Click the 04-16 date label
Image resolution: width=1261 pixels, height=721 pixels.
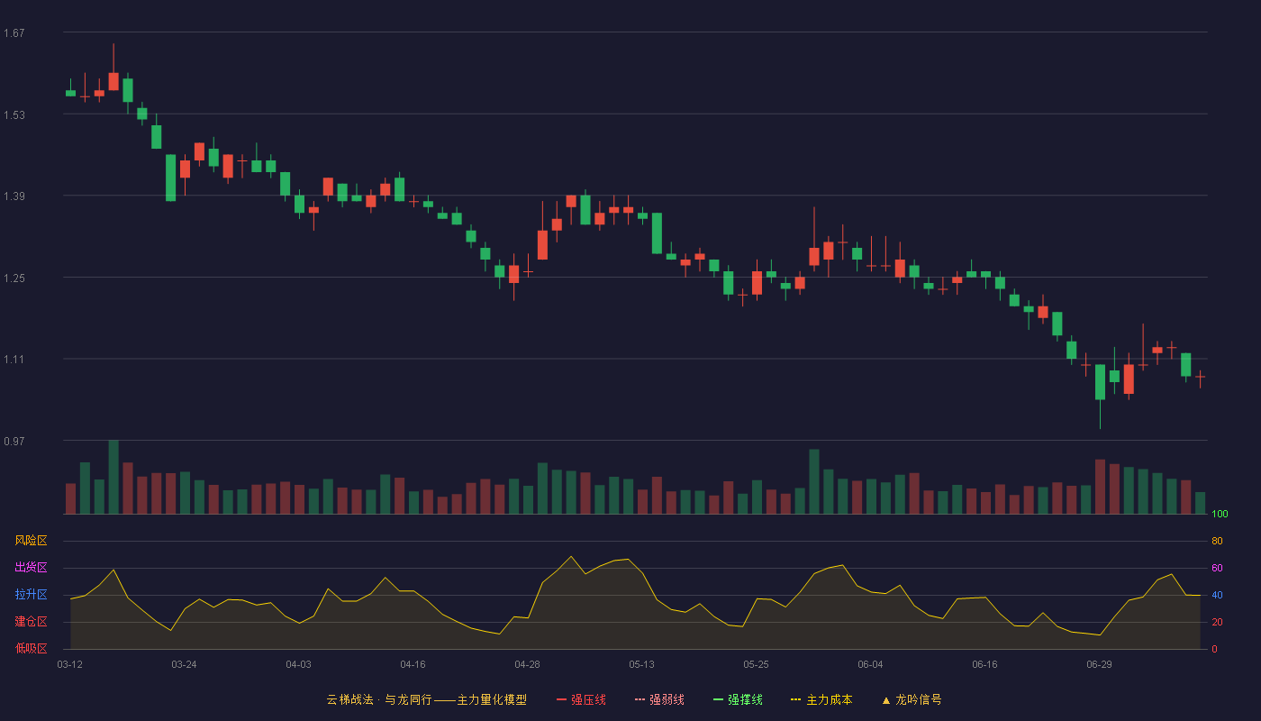tap(413, 664)
